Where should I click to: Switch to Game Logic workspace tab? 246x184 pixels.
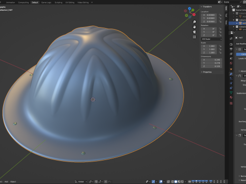click(x=46, y=3)
